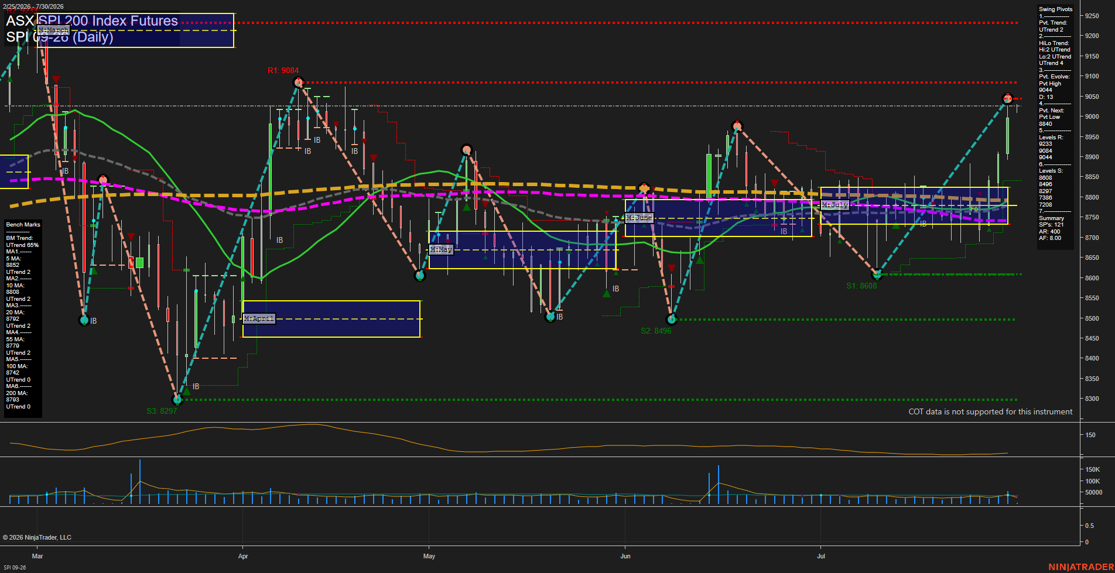Open the SPI 09-26 tab at bottom
Viewport: 1115px width, 573px height.
[x=15, y=568]
